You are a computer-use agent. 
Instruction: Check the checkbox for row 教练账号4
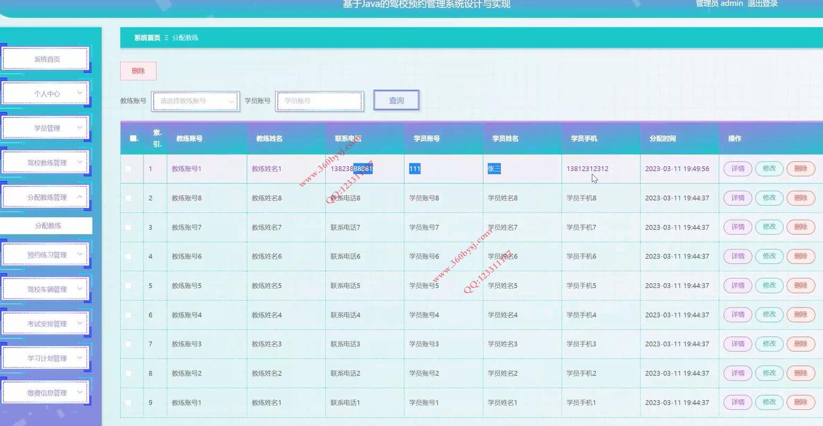point(128,315)
